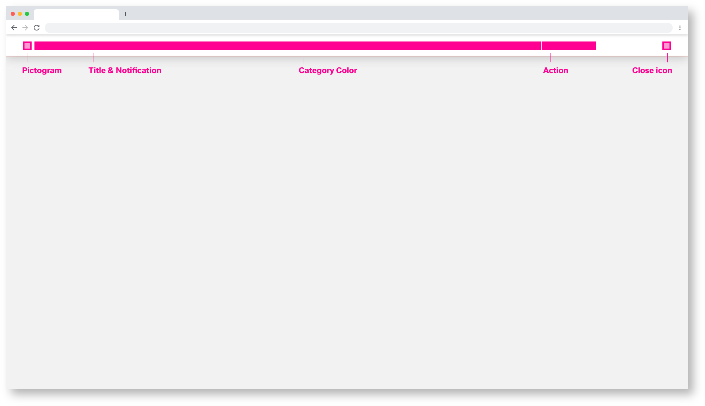Click the "Title & Notification" label
The height and width of the screenshot is (406, 705).
click(125, 71)
